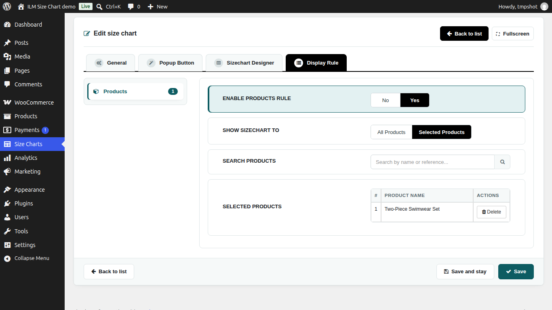552x310 pixels.
Task: Switch to the Sizechart Designer tab
Action: pos(244,63)
